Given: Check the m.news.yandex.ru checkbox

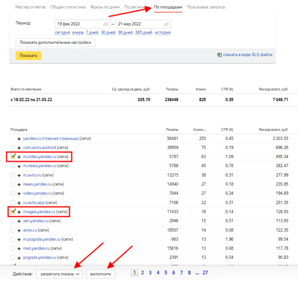Looking at the screenshot, I should pyautogui.click(x=13, y=166).
